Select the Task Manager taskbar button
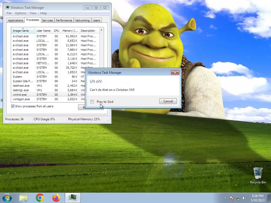This screenshot has height=203, width=271. coord(73,198)
